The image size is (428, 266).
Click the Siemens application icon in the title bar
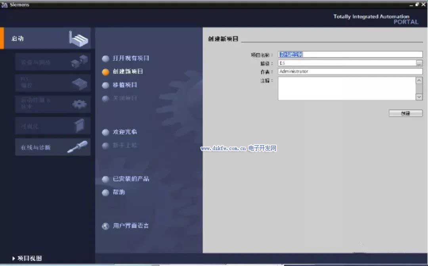4,5
